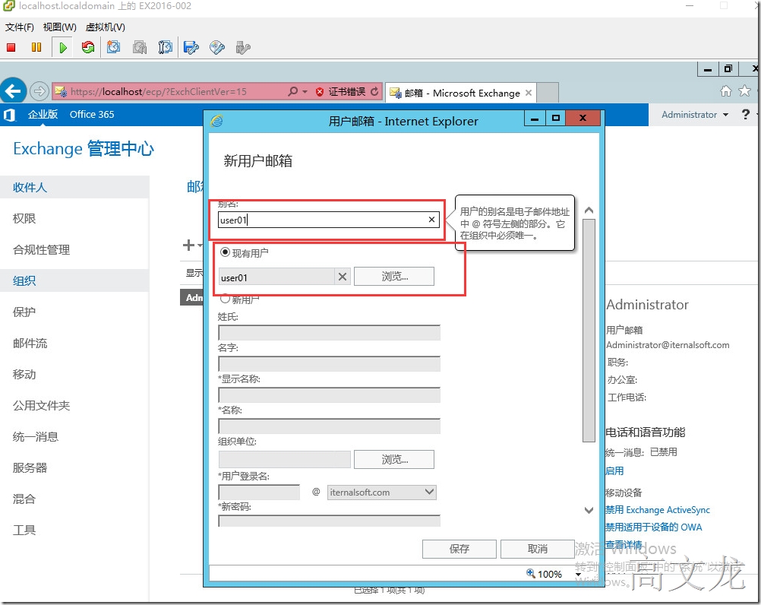Click the certificate error indicator
Viewport: 761px width, 605px height.
[340, 92]
